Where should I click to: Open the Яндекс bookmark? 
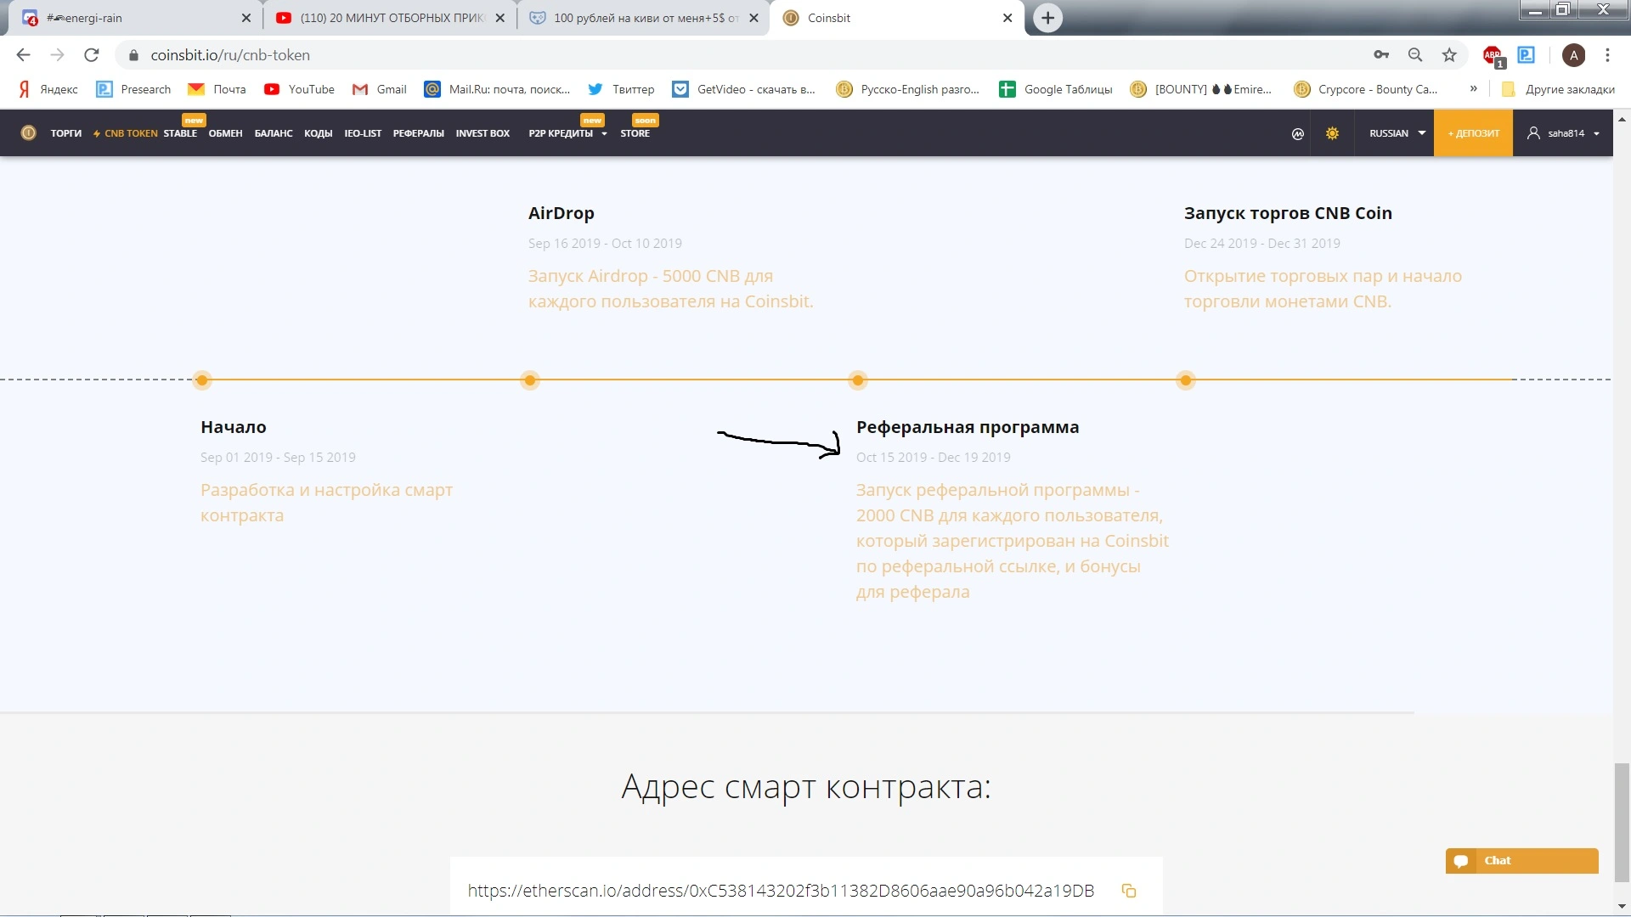48,89
